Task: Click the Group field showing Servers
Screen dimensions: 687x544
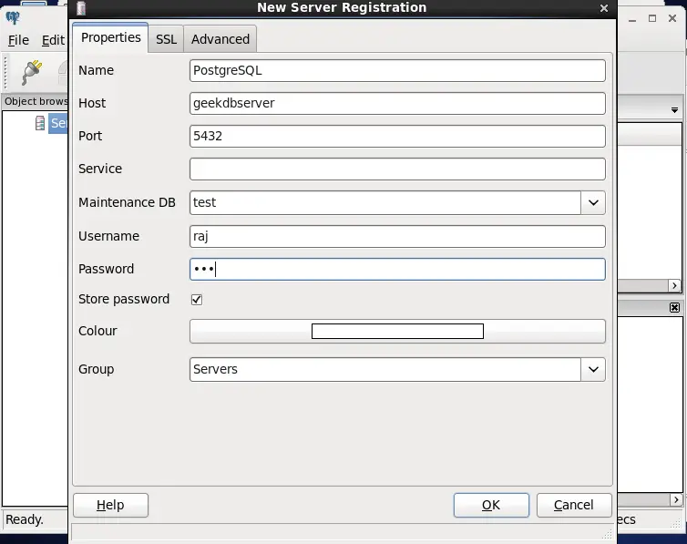Action: [x=385, y=370]
